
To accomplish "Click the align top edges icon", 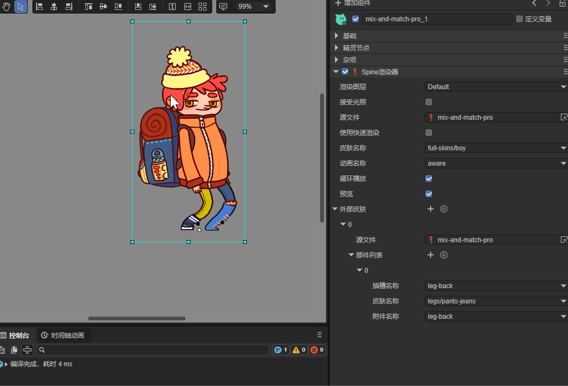I will click(89, 7).
